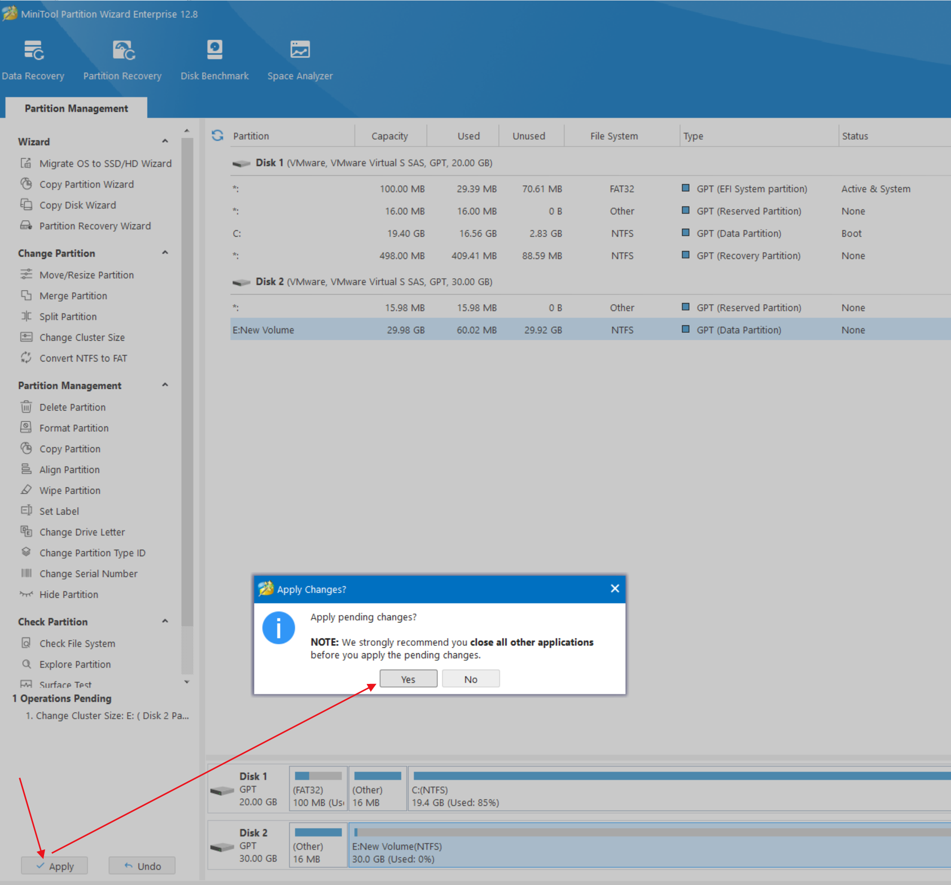Click the Change Cluster Size icon
The width and height of the screenshot is (951, 885).
(x=26, y=337)
